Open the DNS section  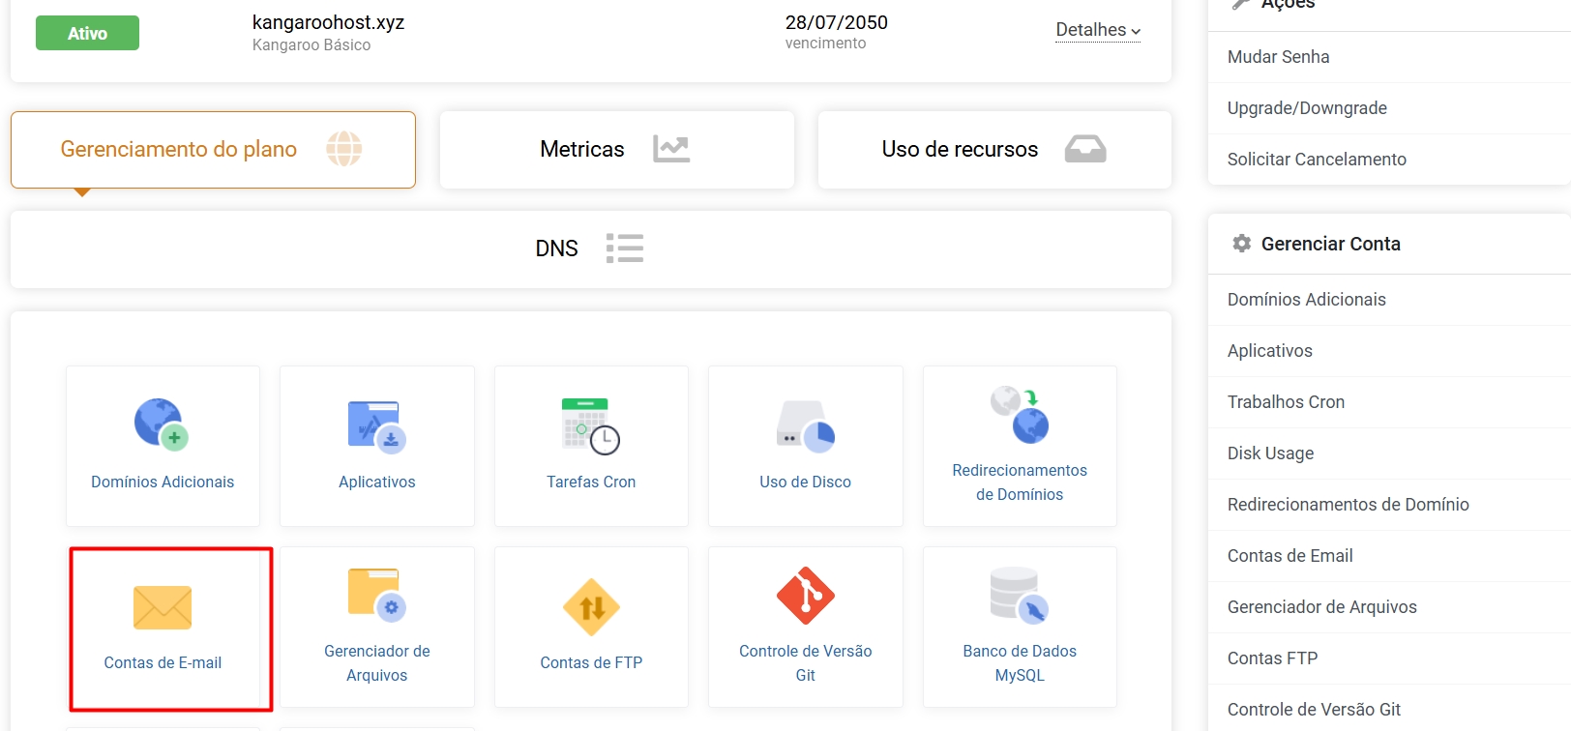coord(590,249)
